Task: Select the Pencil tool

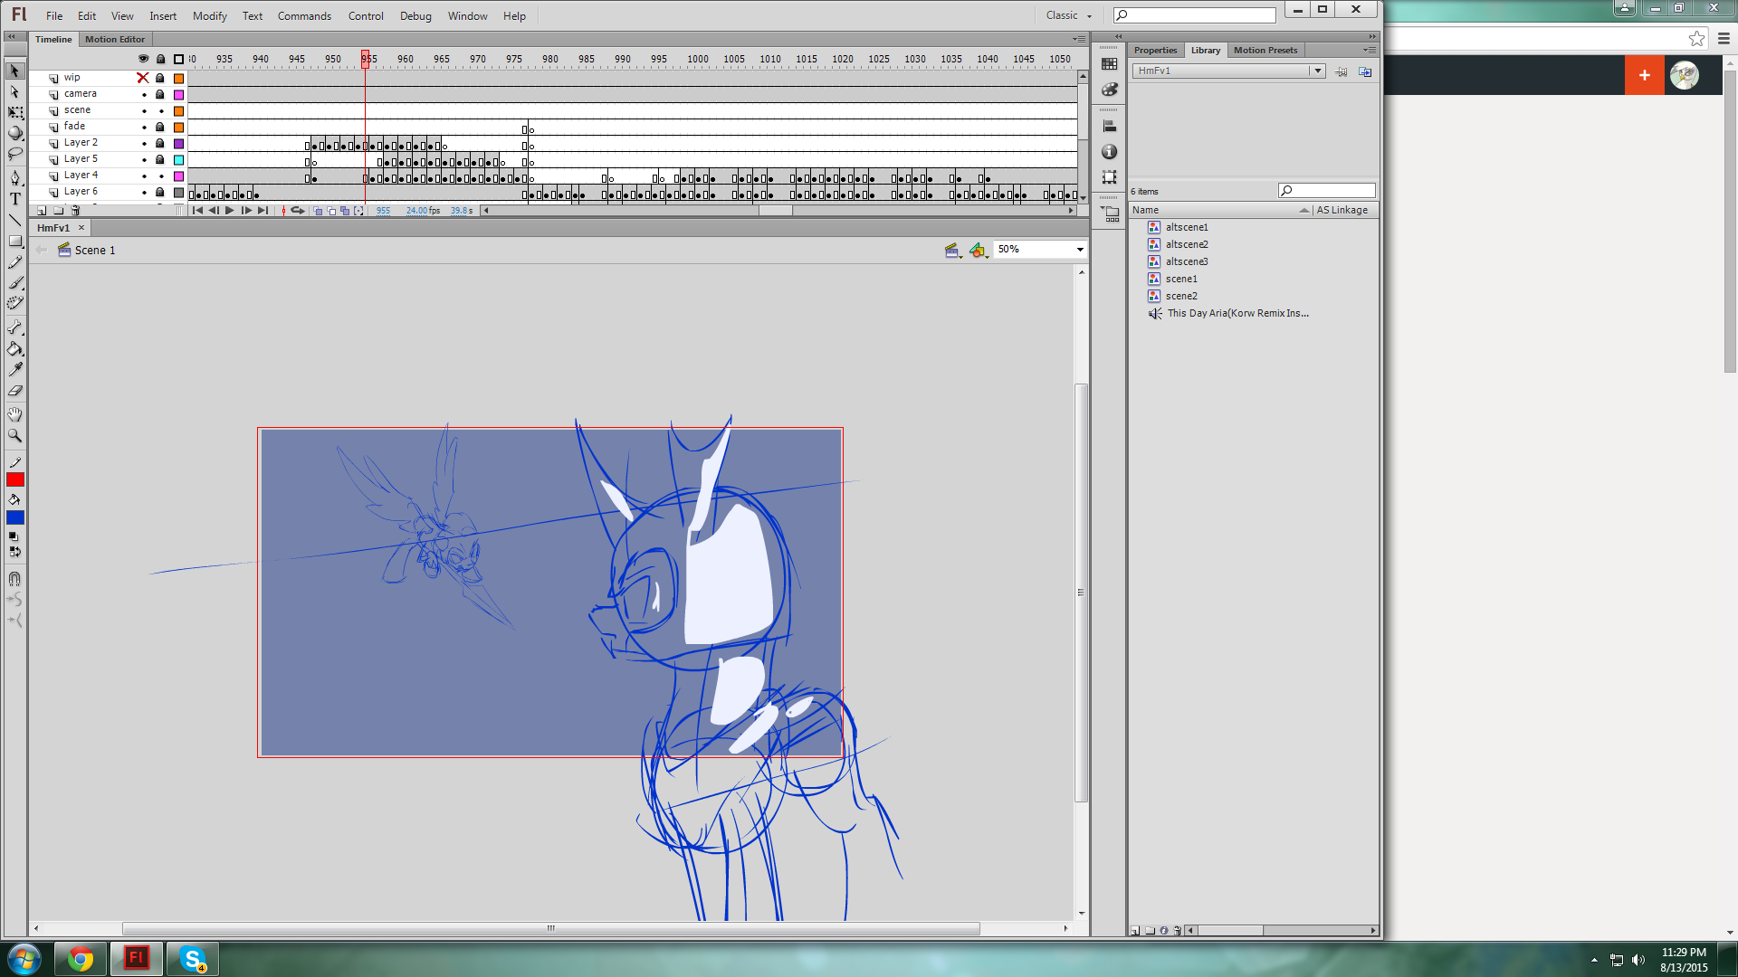Action: (15, 262)
